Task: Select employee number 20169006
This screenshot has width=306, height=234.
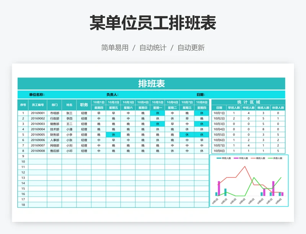Action: coord(37,140)
